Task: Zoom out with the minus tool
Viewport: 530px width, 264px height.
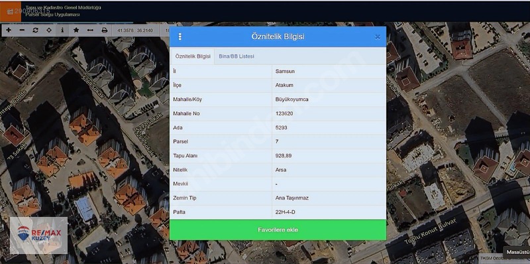Action: click(22, 30)
